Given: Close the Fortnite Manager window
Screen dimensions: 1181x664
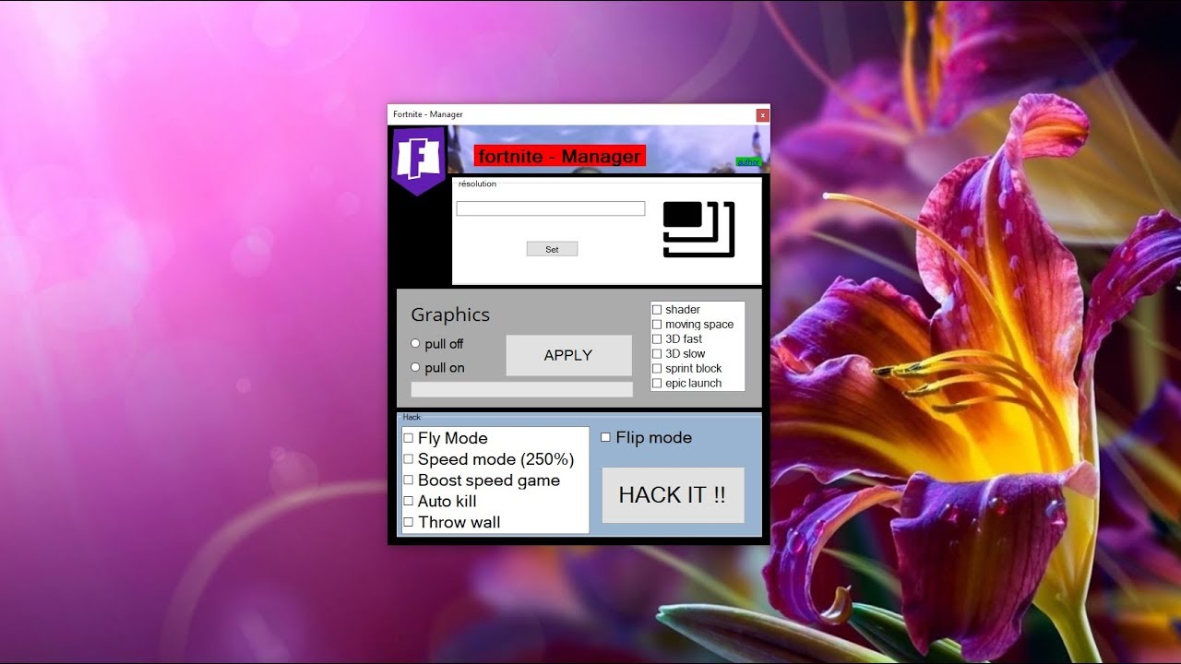Looking at the screenshot, I should pos(762,115).
